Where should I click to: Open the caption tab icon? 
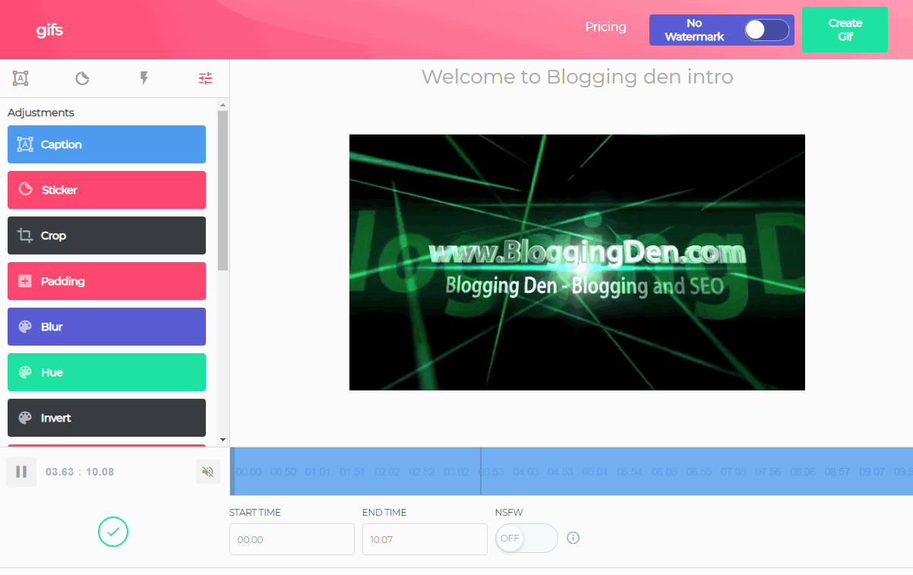21,77
